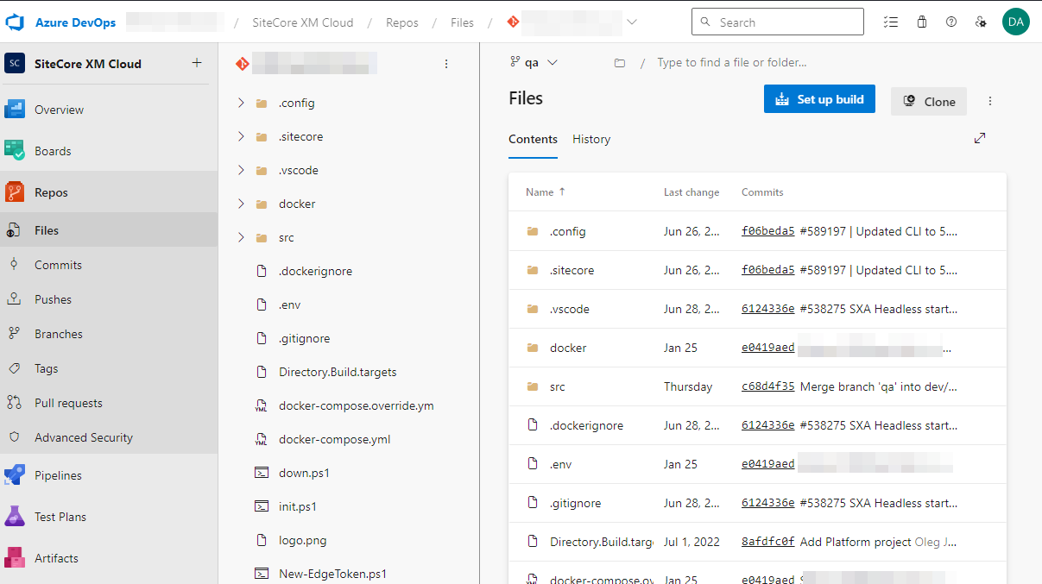Viewport: 1042px width, 584px height.
Task: Open the Marketplace shopping bag icon
Action: click(x=921, y=21)
